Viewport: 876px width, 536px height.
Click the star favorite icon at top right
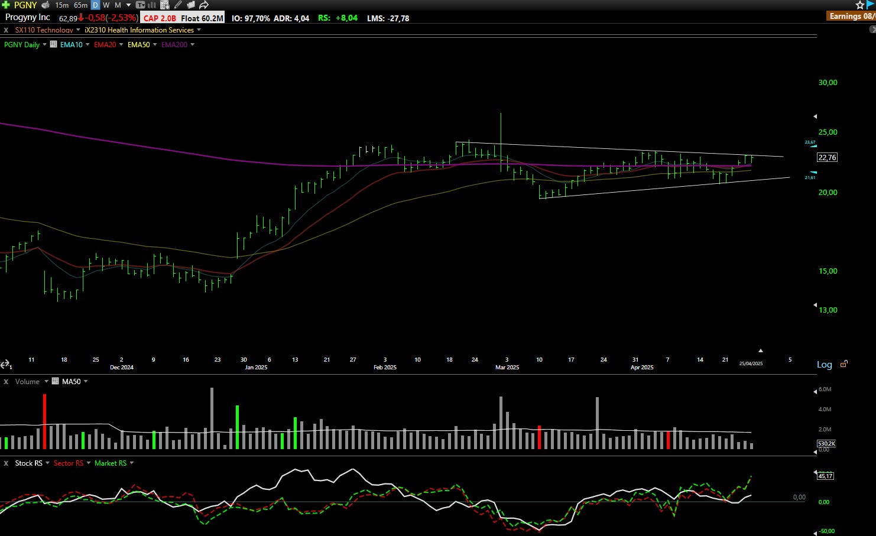point(860,5)
